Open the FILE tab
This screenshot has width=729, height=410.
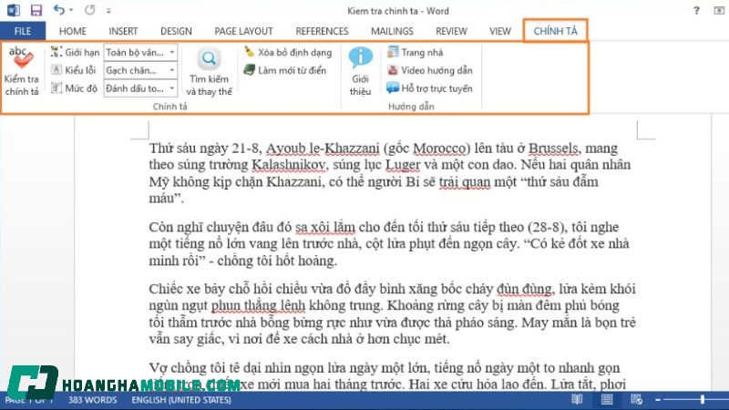click(x=23, y=31)
